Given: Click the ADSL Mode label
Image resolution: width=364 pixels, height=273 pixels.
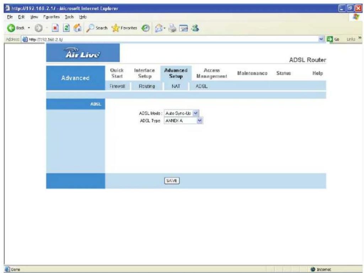Looking at the screenshot, I should (x=150, y=113).
